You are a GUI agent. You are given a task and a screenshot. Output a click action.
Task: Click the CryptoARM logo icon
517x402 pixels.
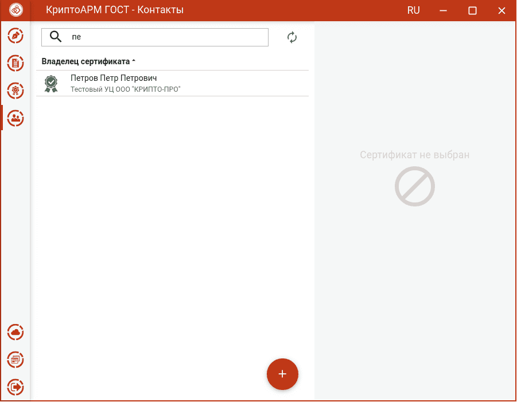tap(16, 10)
